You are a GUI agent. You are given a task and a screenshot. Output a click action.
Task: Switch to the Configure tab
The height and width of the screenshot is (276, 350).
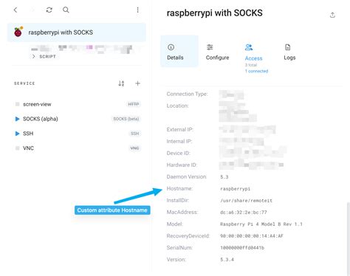click(x=217, y=53)
